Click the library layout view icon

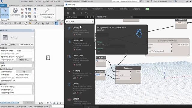point(91,17)
